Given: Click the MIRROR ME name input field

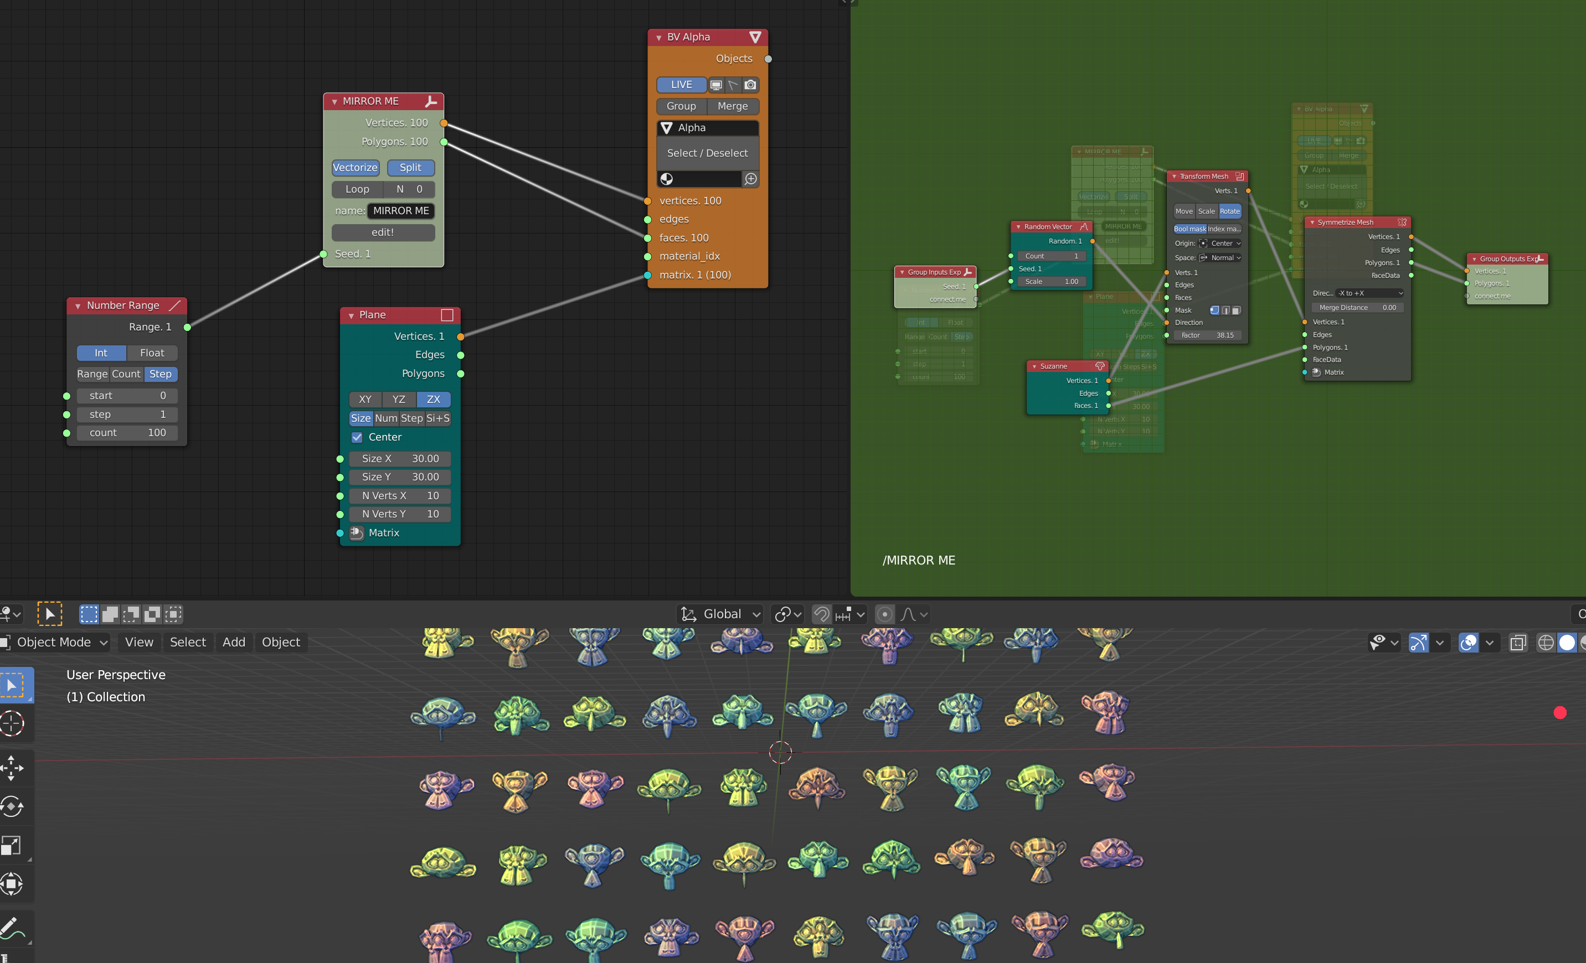Looking at the screenshot, I should click(400, 210).
